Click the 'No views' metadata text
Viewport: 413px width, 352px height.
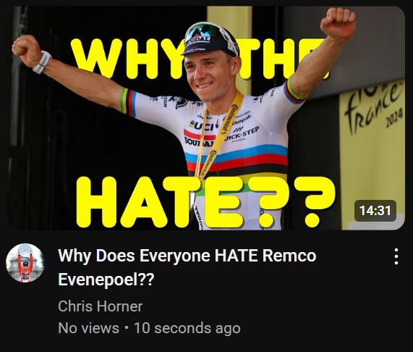[88, 328]
